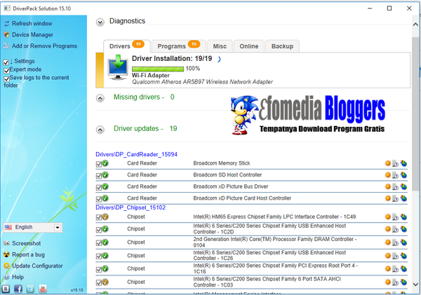Image resolution: width=421 pixels, height=295 pixels.
Task: Open the Drivers\DP_Chipset_15102 link
Action: pos(131,207)
